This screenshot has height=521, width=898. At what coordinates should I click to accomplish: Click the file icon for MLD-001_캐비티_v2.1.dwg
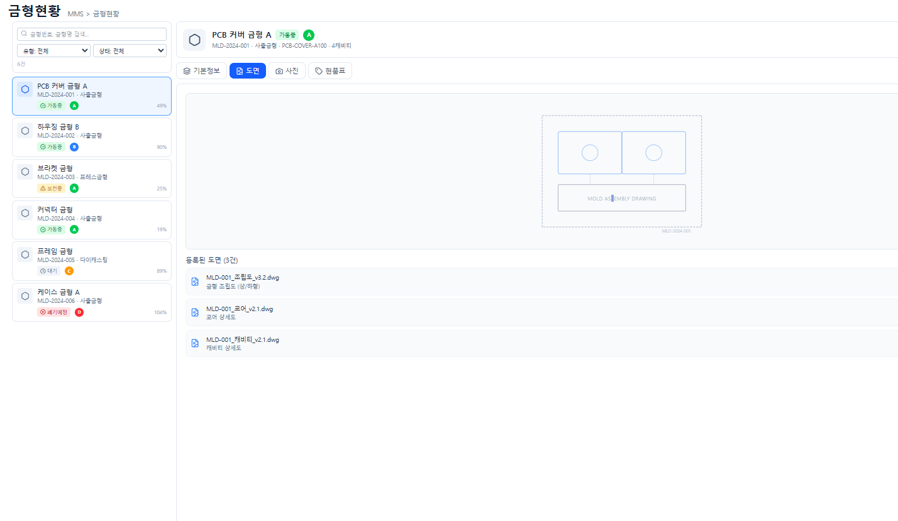195,343
